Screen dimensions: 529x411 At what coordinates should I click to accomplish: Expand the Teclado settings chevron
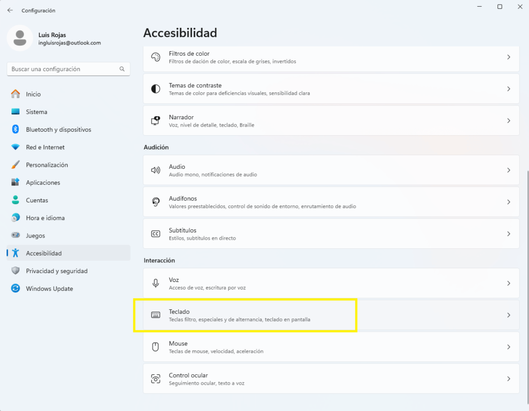click(508, 315)
